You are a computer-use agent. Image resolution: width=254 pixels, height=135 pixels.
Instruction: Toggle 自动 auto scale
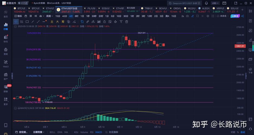pyautogui.click(x=243, y=132)
